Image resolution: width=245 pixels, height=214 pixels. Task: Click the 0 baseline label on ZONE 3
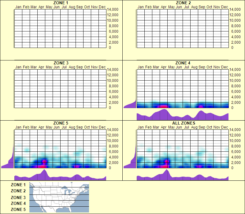[110, 107]
